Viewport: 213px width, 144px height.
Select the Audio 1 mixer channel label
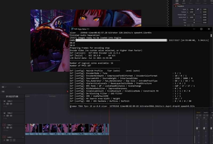(199, 113)
